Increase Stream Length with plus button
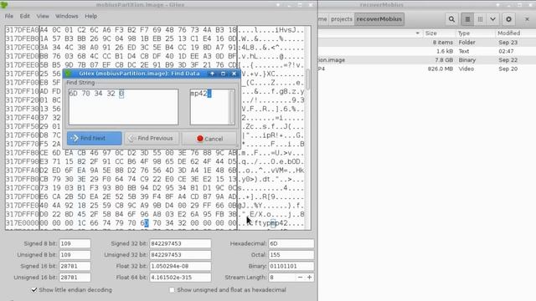 pos(309,277)
